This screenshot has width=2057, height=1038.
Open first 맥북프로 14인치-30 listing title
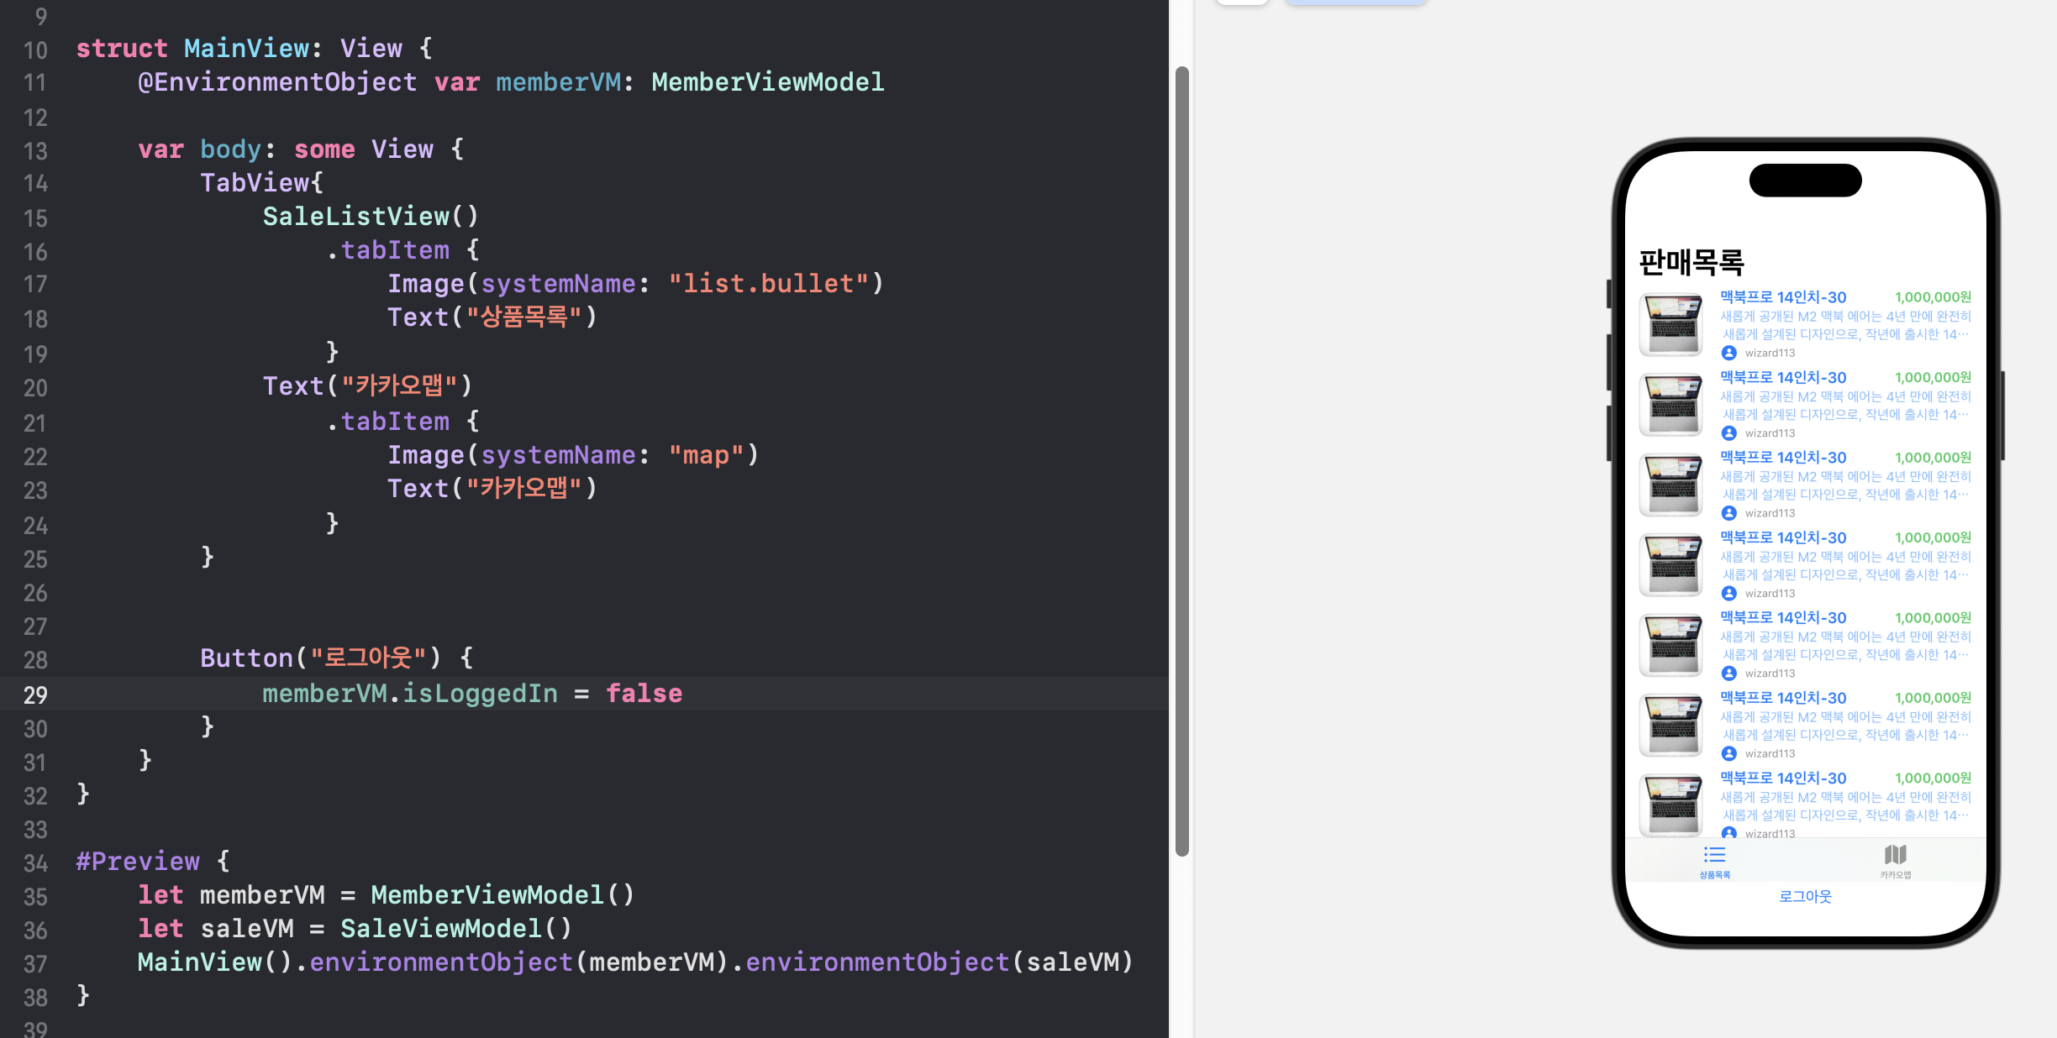1782,297
